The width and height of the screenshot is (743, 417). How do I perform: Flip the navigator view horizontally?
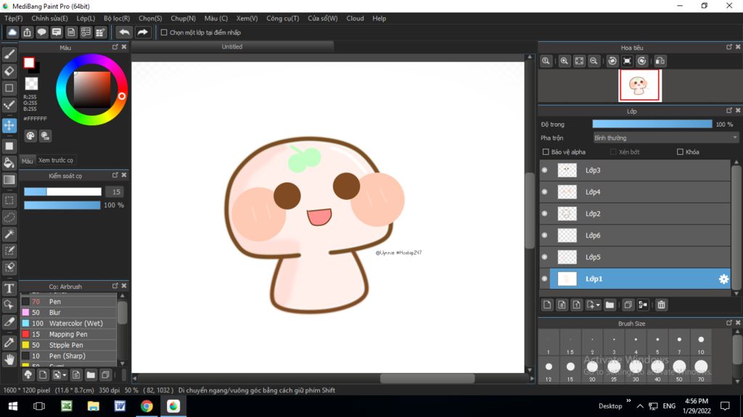click(x=660, y=61)
